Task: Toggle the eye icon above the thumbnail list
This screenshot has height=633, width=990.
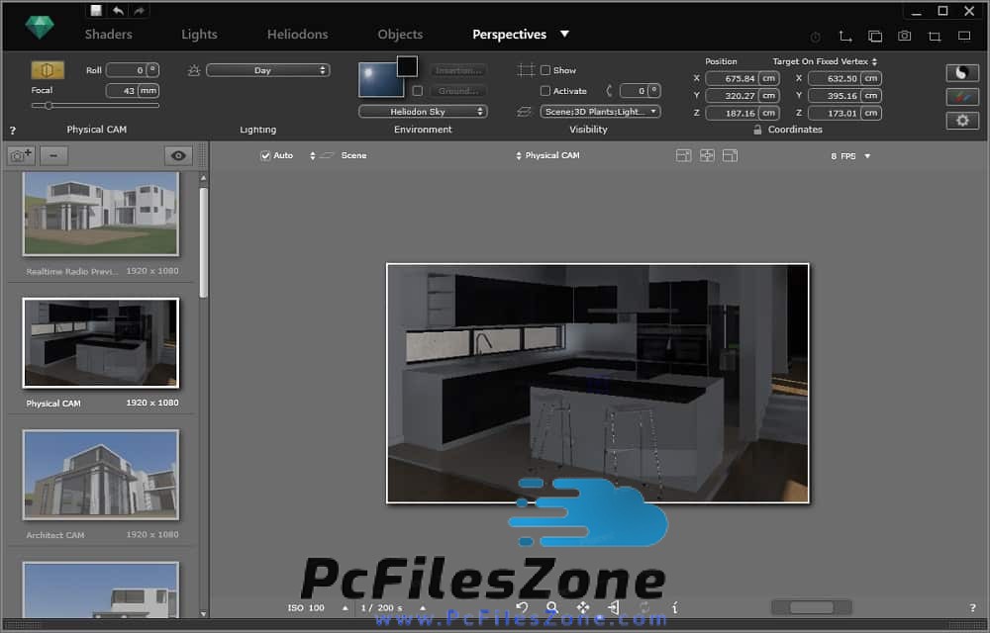Action: pos(178,155)
